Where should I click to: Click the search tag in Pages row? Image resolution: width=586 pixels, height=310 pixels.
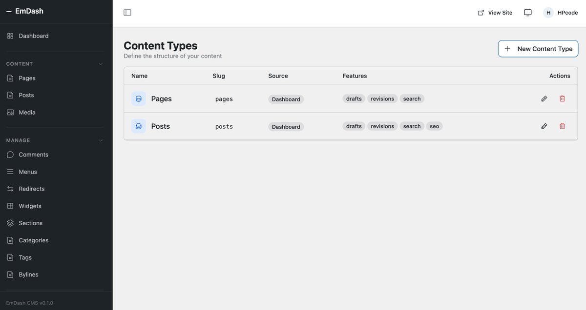412,98
